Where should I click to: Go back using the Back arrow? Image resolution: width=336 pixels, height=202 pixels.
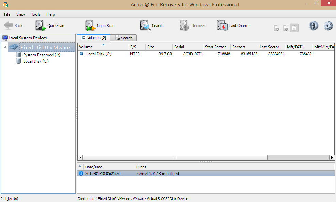pyautogui.click(x=13, y=26)
